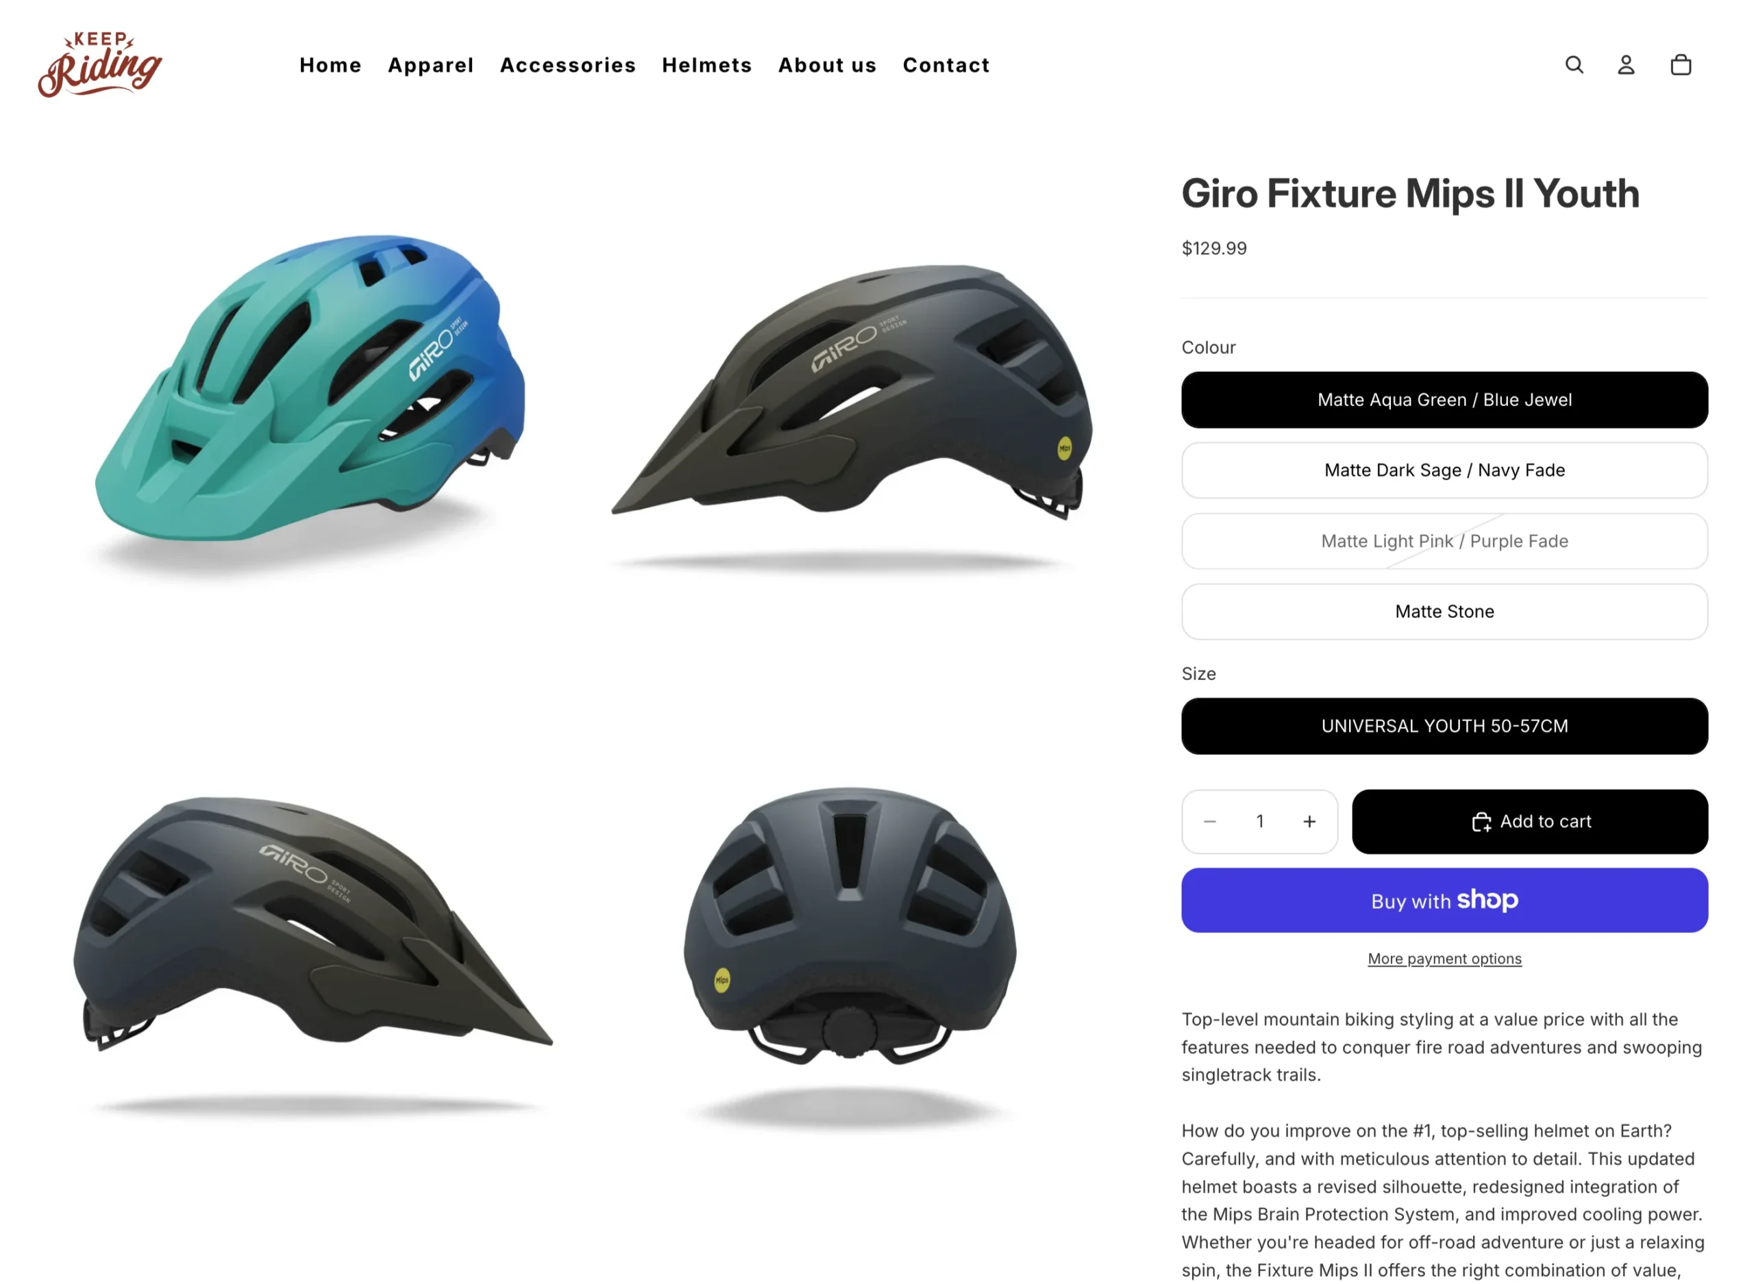Go to the Home menu item
Screen dimensions: 1754x1284
(x=331, y=65)
